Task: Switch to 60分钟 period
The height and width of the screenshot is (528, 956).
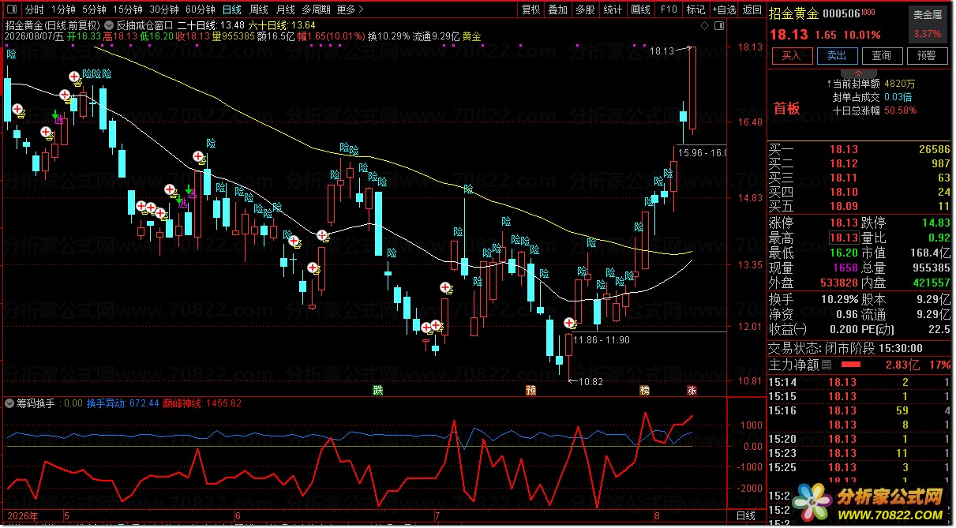Action: point(201,10)
